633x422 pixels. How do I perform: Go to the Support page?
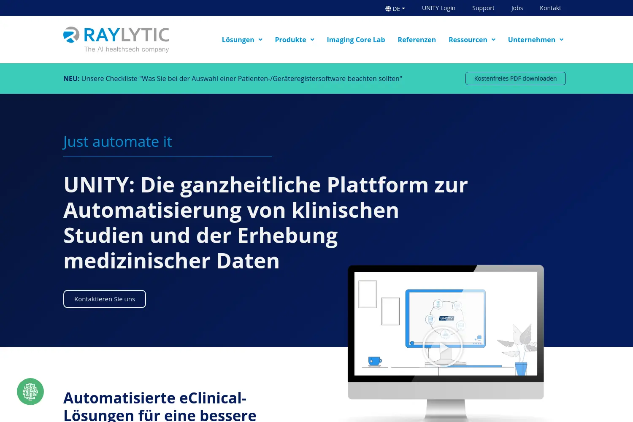click(483, 8)
